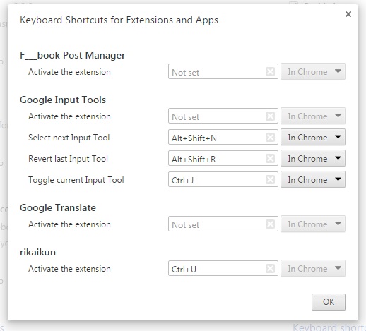Open scope dropdown for Revert last Input Tool

(x=313, y=158)
